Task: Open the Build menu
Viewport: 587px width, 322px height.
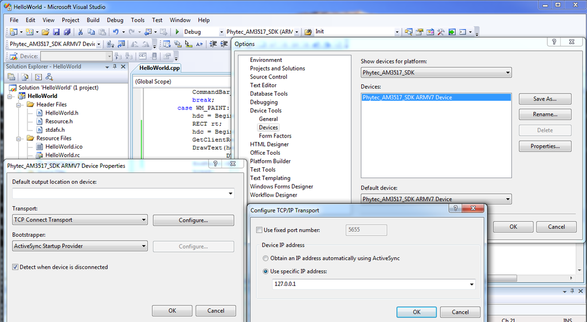Action: point(93,20)
